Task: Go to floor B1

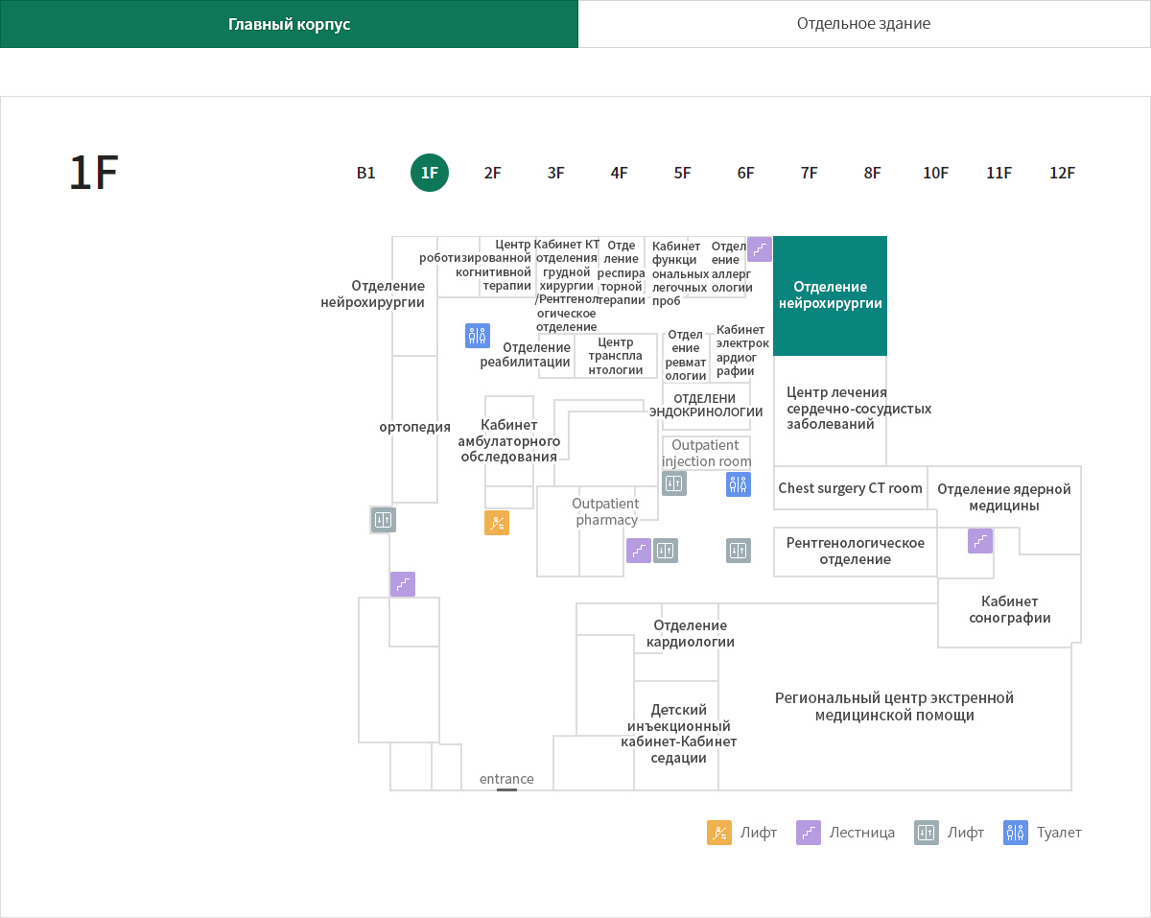Action: tap(366, 174)
